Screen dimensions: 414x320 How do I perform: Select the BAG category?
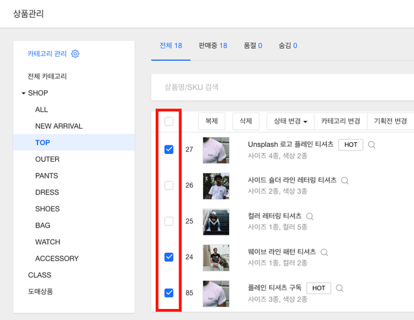[x=43, y=226]
